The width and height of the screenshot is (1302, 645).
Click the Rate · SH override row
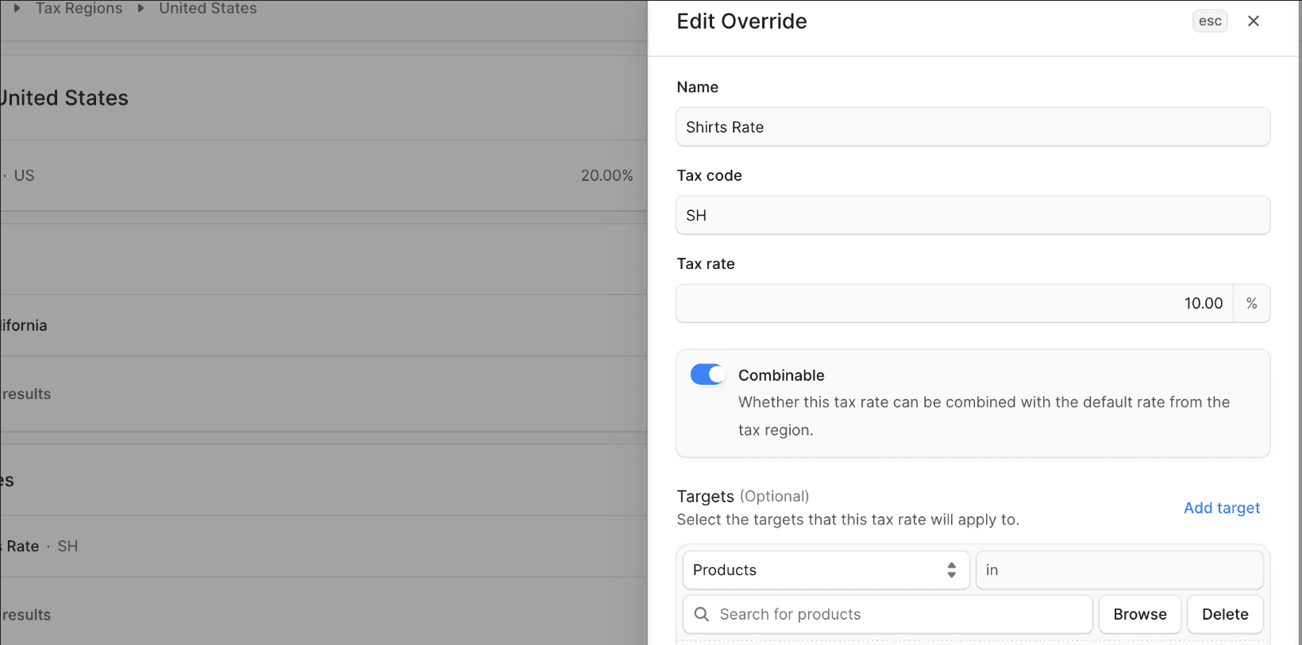click(x=324, y=546)
